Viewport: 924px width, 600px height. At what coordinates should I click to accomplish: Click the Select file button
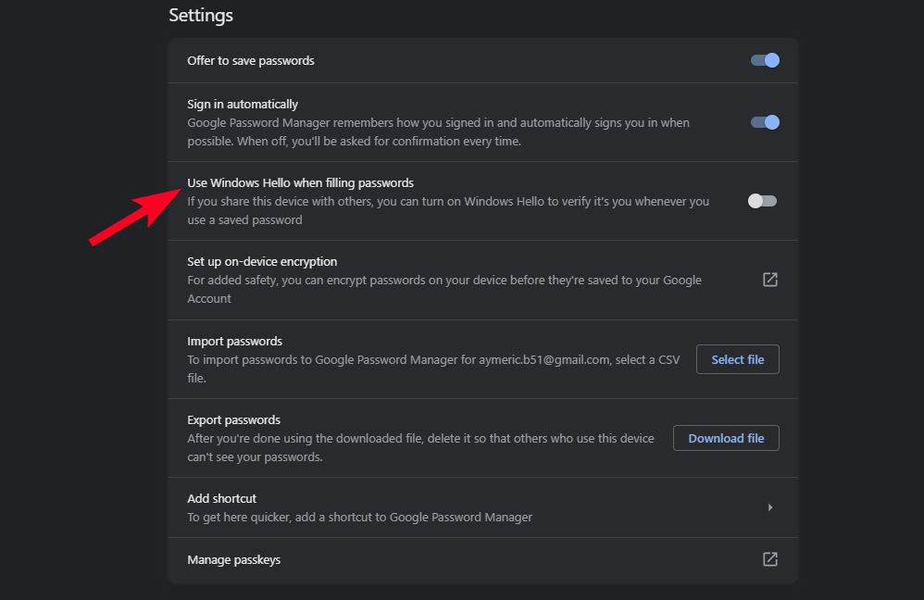tap(737, 359)
